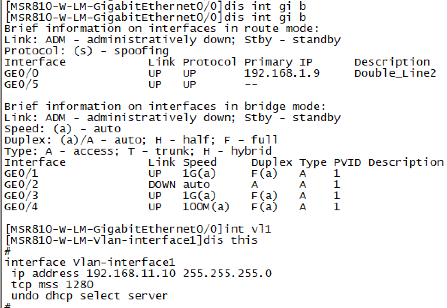Click GE0/5 in the route mode table

pyautogui.click(x=21, y=84)
